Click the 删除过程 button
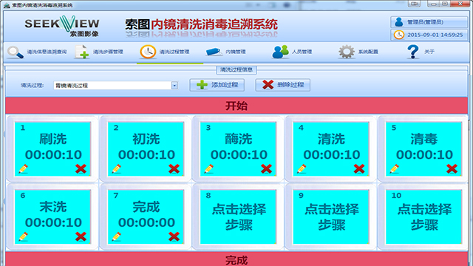The height and width of the screenshot is (266, 473). point(282,85)
